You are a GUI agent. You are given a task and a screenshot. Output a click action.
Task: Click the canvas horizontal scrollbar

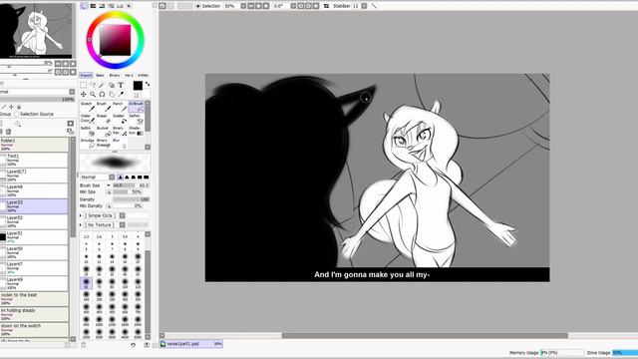[x=425, y=335]
